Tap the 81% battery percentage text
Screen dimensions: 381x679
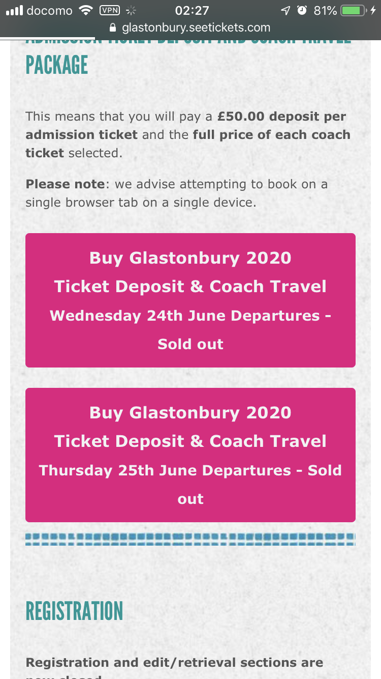pos(325,10)
